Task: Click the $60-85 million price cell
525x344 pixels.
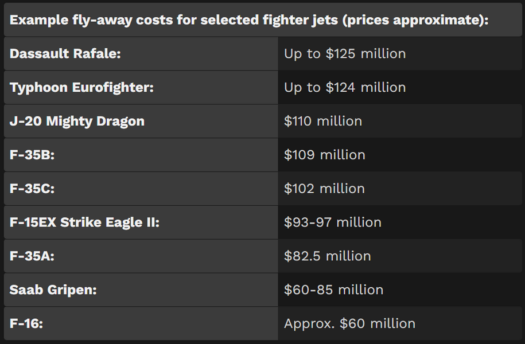Action: pyautogui.click(x=400, y=290)
